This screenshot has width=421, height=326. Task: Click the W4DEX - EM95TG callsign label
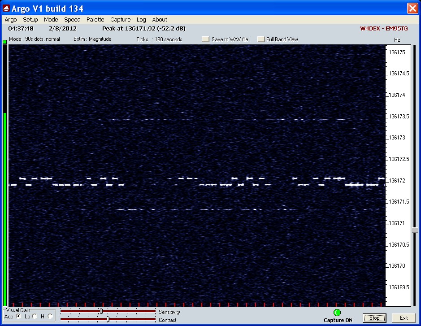(384, 28)
